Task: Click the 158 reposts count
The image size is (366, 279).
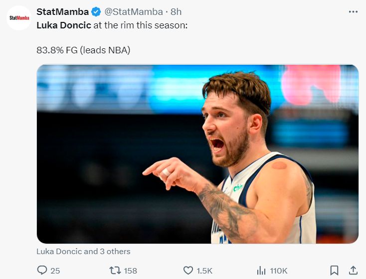Action: click(x=130, y=271)
